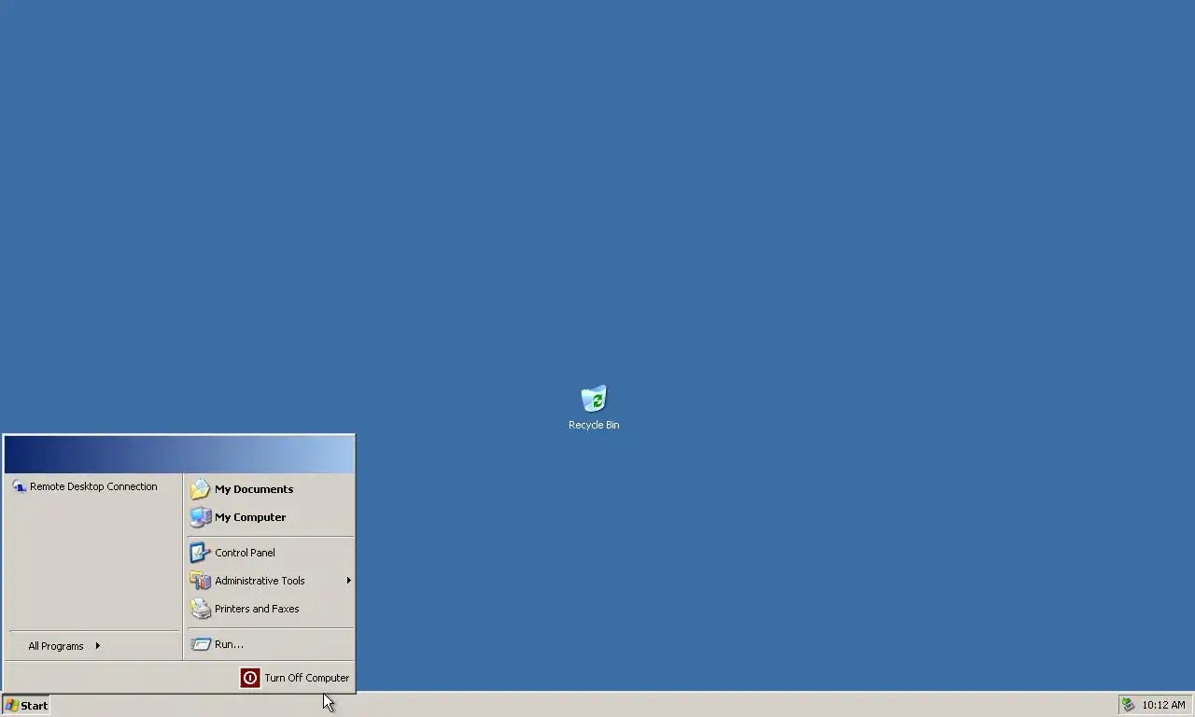Open the Recycle Bin desktop icon
1195x717 pixels.
[x=594, y=399]
